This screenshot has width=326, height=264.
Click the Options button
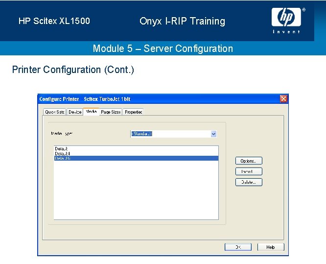[249, 161]
